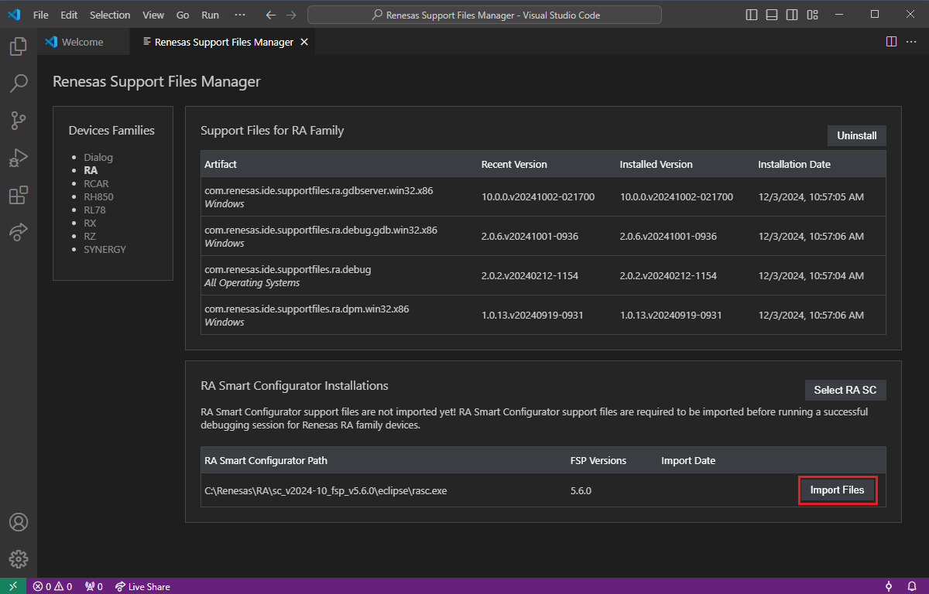The image size is (929, 594).
Task: Open the Explorer view in activity bar
Action: pos(19,46)
